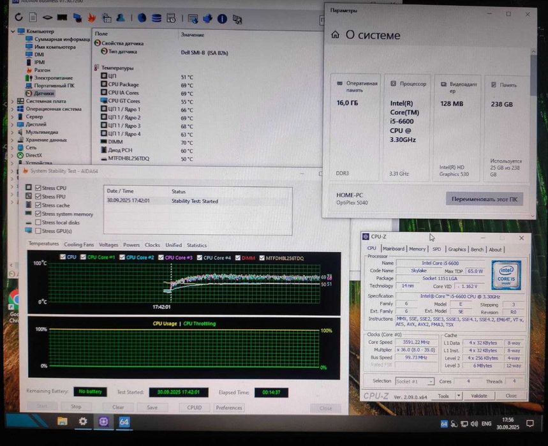Image resolution: width=548 pixels, height=446 pixels.
Task: Toggle the Stress FPU checkbox
Action: (38, 196)
